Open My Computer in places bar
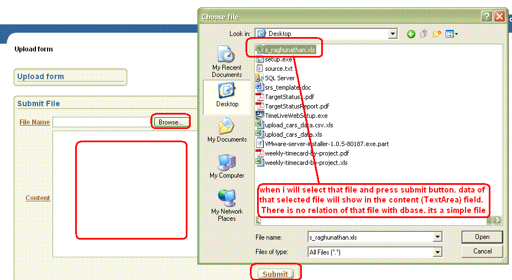Image resolution: width=512 pixels, height=280 pixels. point(227,167)
